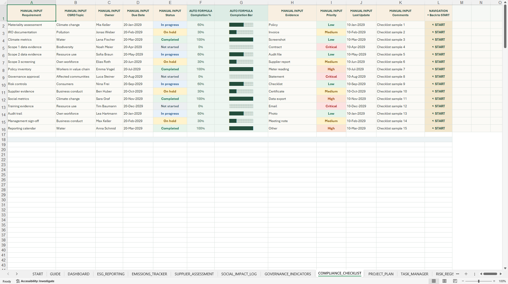The height and width of the screenshot is (284, 508).
Task: Select 100% completion for Social metrics
Action: click(x=201, y=99)
